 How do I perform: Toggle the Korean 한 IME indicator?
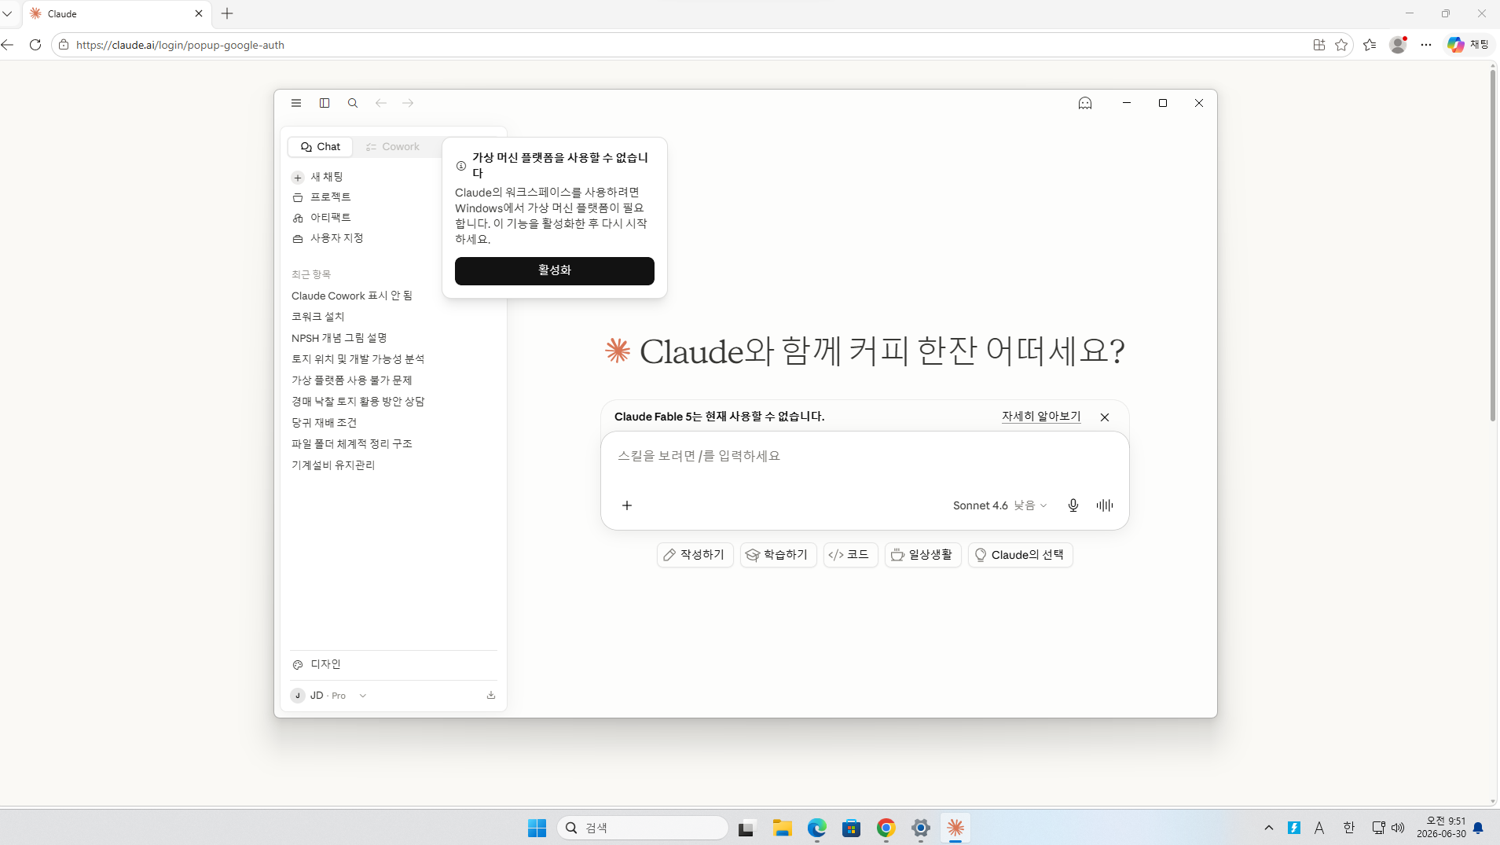point(1348,828)
